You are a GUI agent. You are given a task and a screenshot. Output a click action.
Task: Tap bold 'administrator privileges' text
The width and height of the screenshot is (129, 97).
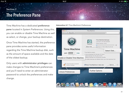(x=35, y=63)
